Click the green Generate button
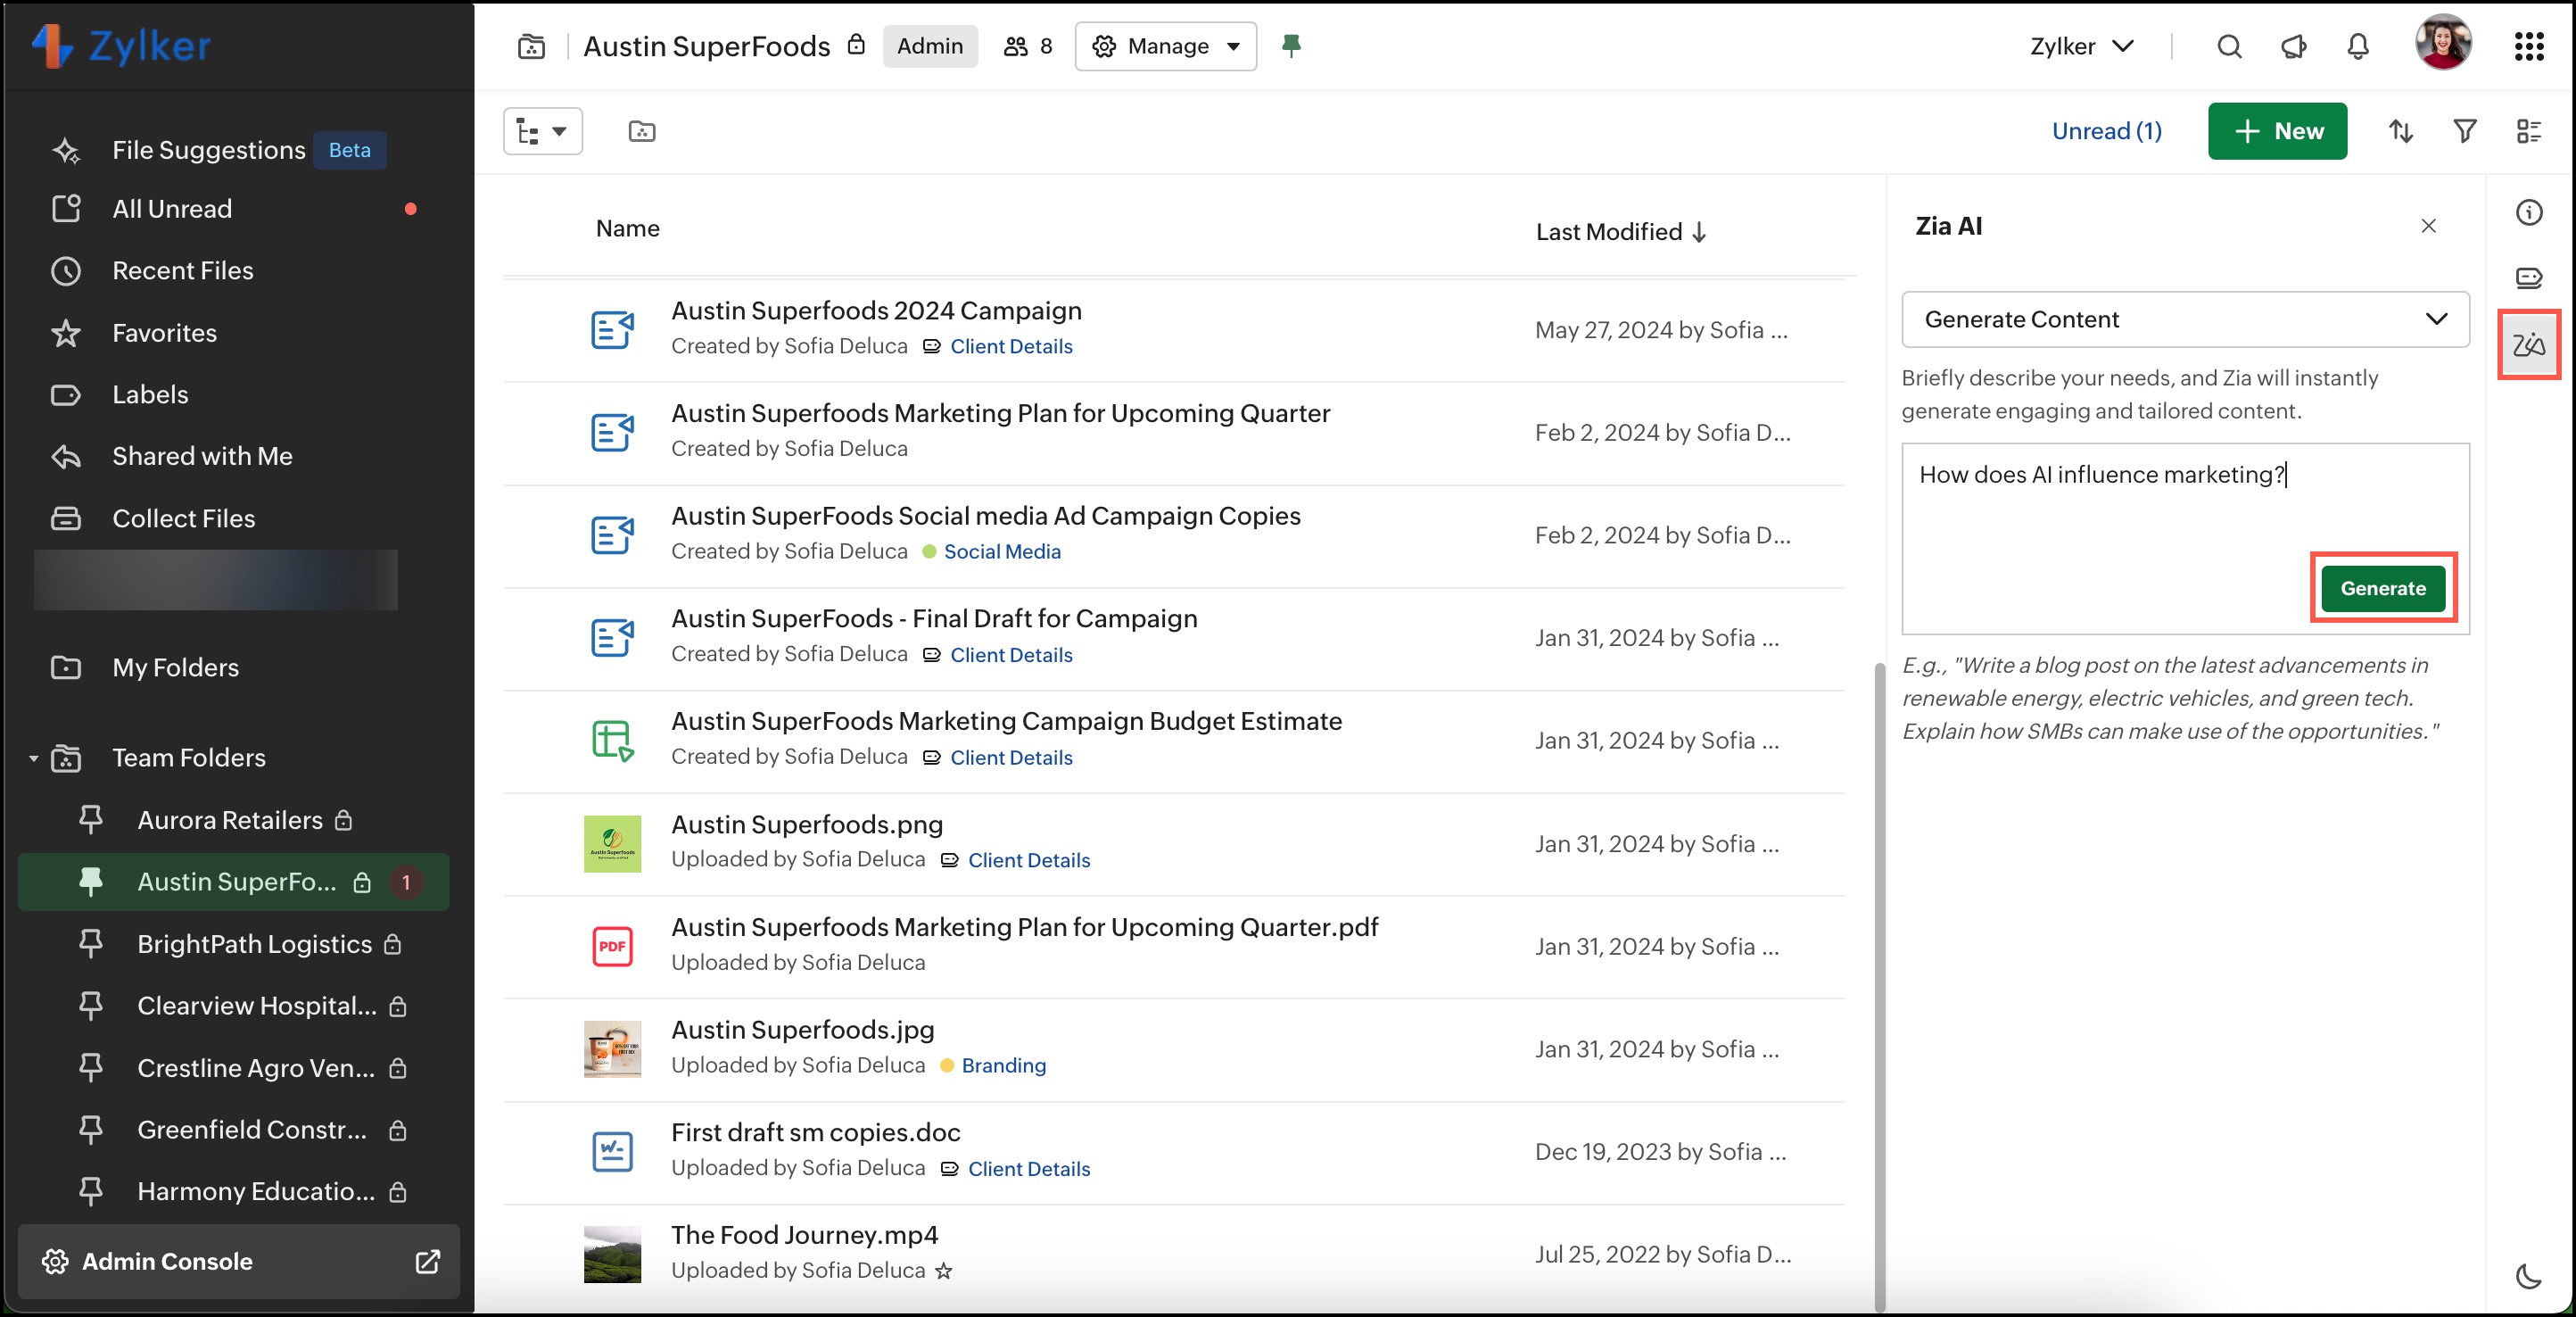Screen dimensions: 2576x1317 pos(2382,588)
